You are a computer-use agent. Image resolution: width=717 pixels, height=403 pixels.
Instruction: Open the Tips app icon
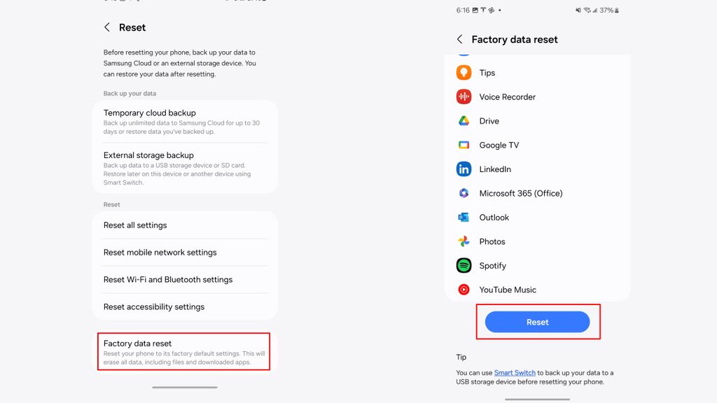pos(464,73)
